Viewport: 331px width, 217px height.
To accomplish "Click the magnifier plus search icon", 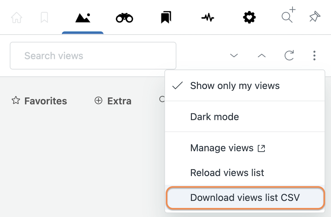I will tap(288, 16).
